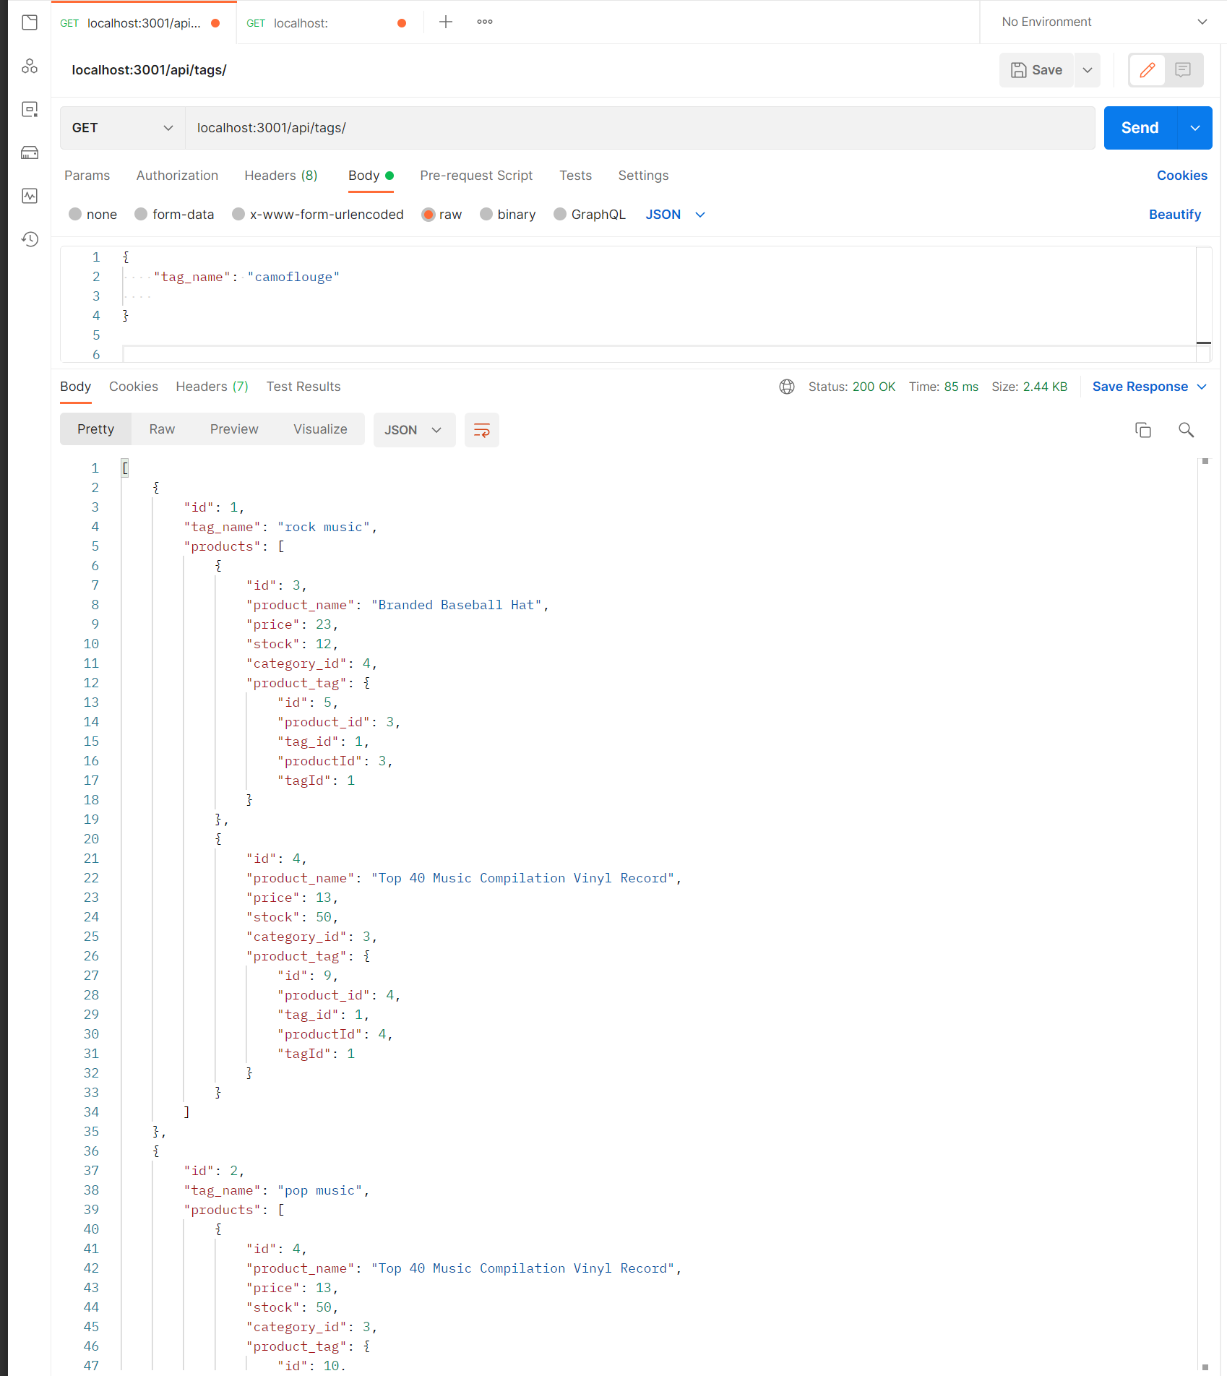The height and width of the screenshot is (1376, 1227).
Task: Open the comments icon near Save
Action: (1183, 70)
